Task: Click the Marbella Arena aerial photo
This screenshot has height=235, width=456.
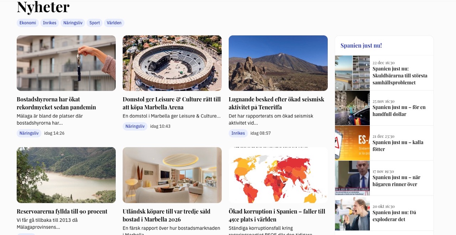Action: [x=172, y=63]
